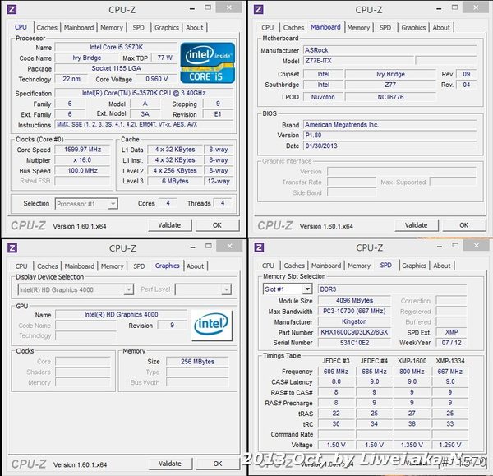Open Mainboard tab in the CPU window

79,28
